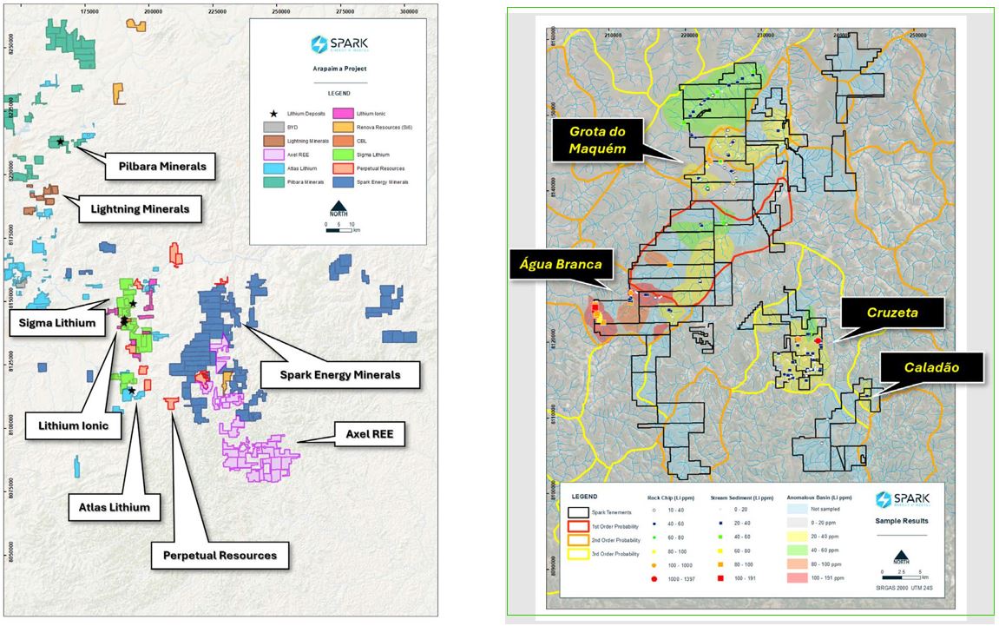Click the Perpetual Resources legend swatch
The height and width of the screenshot is (626, 999).
pyautogui.click(x=344, y=168)
